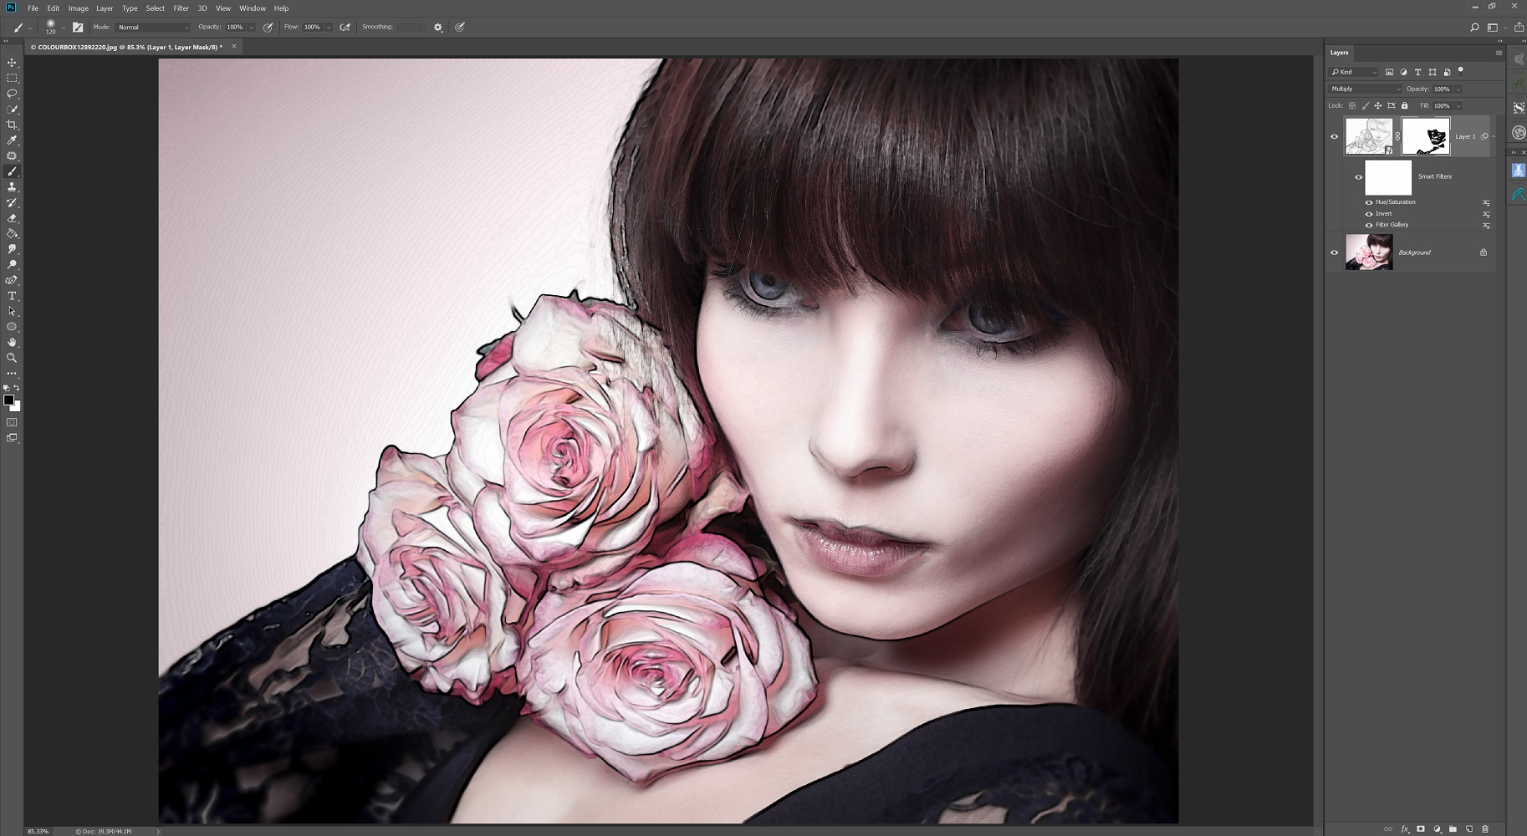Image resolution: width=1527 pixels, height=836 pixels.
Task: Open the brush settings panel icon
Action: (78, 28)
